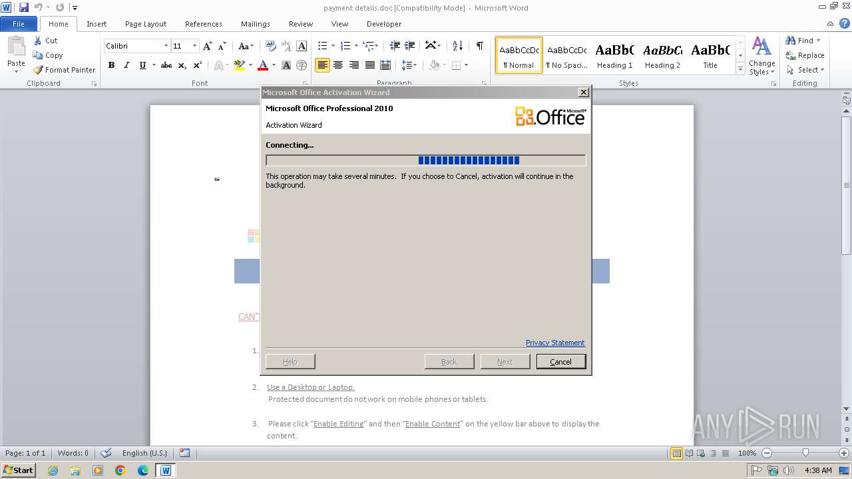
Task: Click the Replace icon
Action: [791, 55]
